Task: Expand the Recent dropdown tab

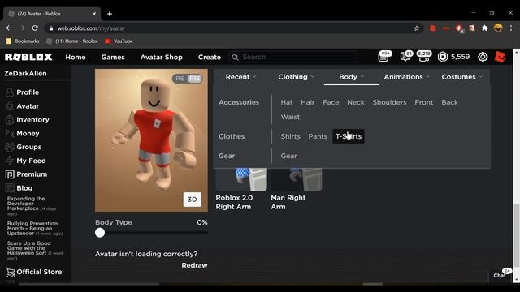Action: pyautogui.click(x=241, y=77)
